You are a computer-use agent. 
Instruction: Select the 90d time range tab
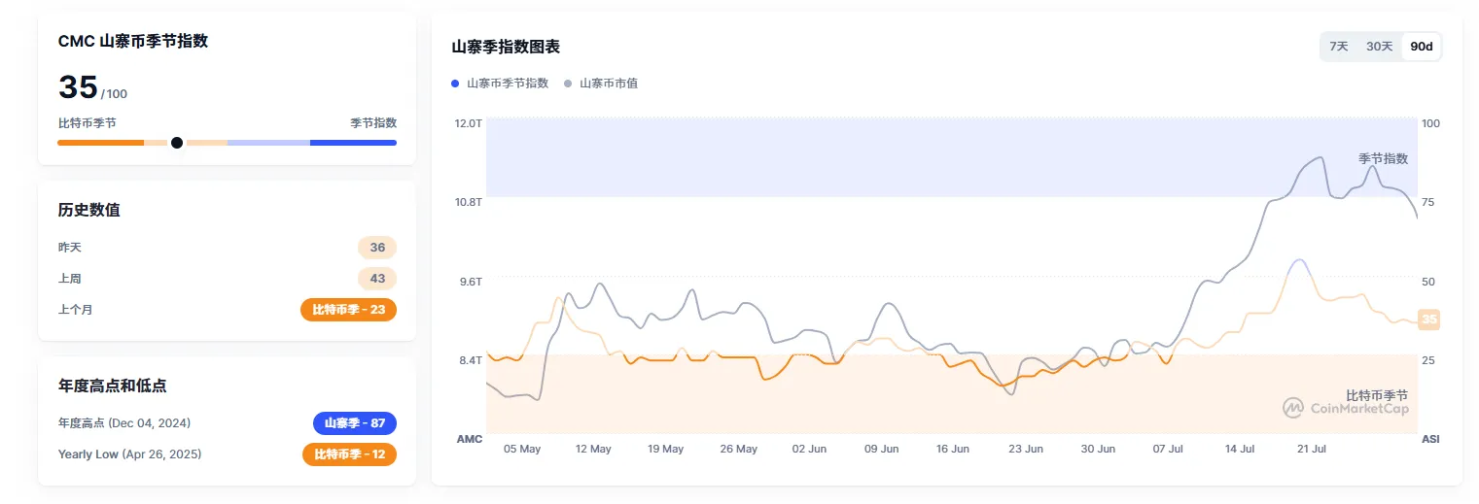coord(1422,47)
